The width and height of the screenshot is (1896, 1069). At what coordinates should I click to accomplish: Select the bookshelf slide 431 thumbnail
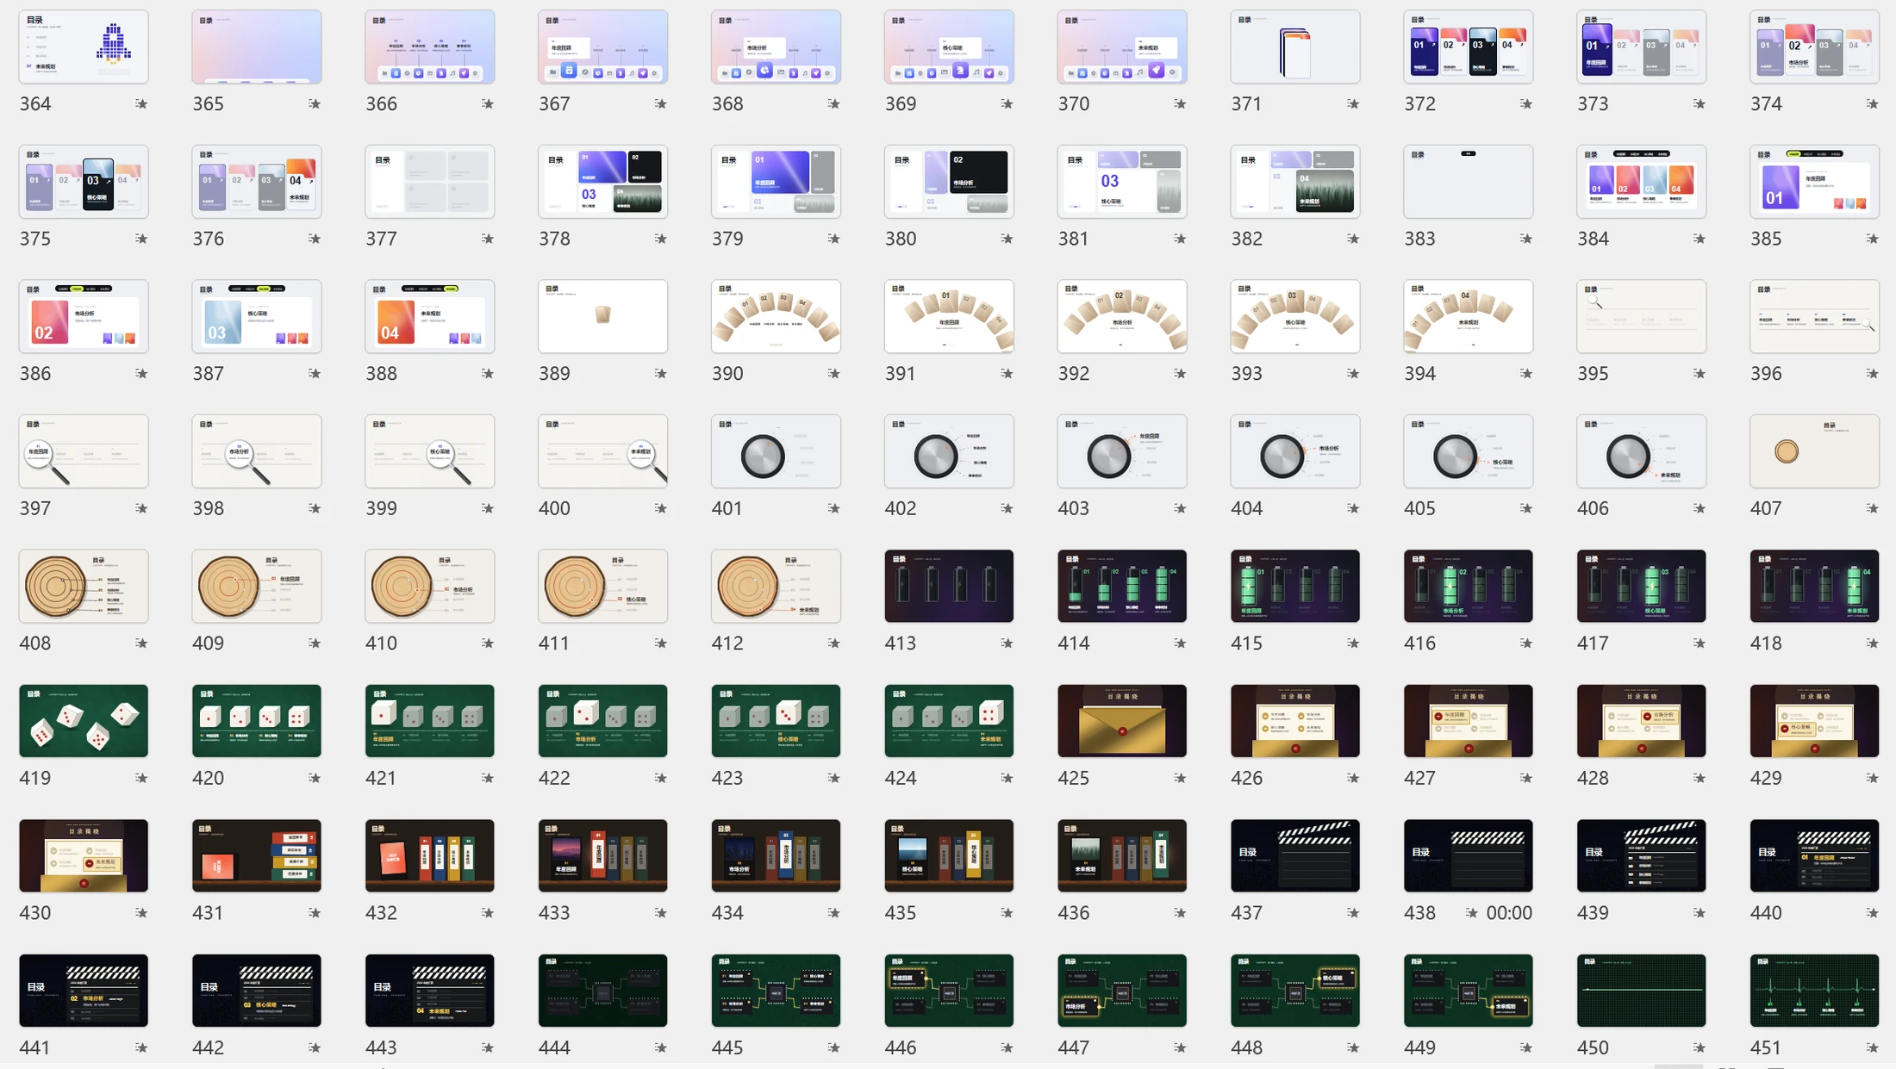pos(257,856)
